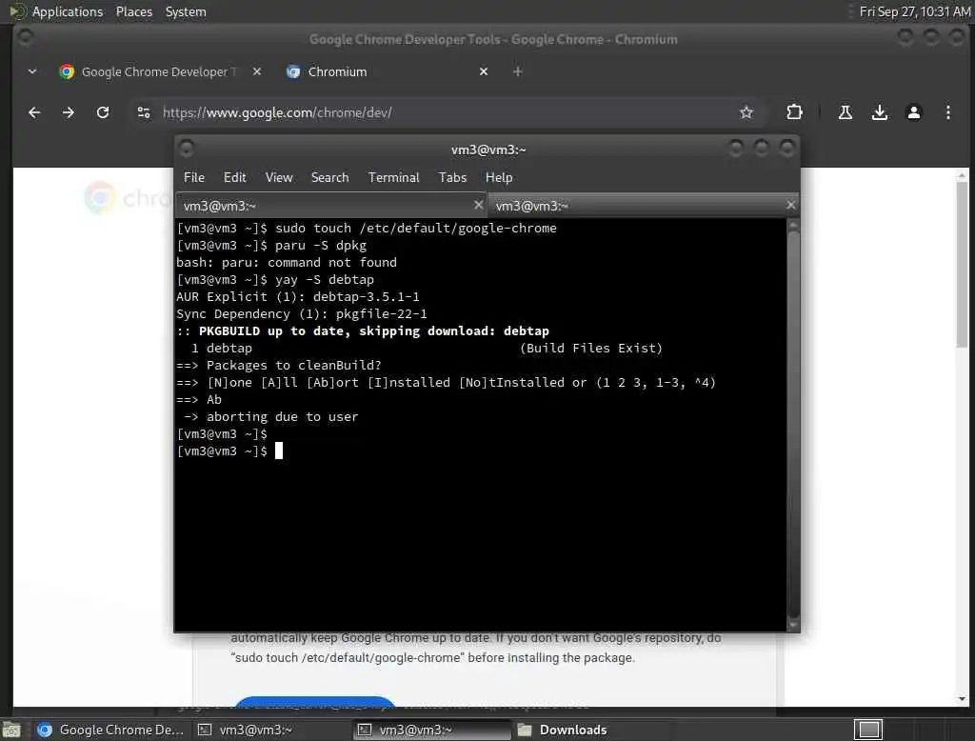Click the Chromium window menu button

[25, 38]
